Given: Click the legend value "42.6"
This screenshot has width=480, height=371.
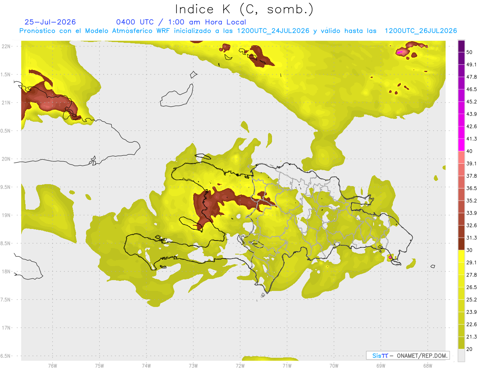Looking at the screenshot, I should 472,126.
